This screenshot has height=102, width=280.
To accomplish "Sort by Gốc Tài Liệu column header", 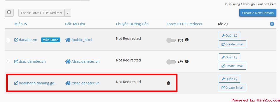I will pyautogui.click(x=75, y=24).
